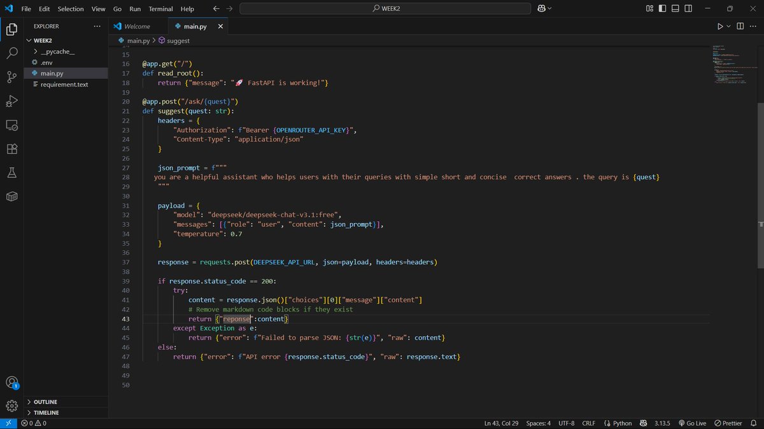Open the Search view in the activity bar
This screenshot has height=429, width=764.
coord(11,53)
